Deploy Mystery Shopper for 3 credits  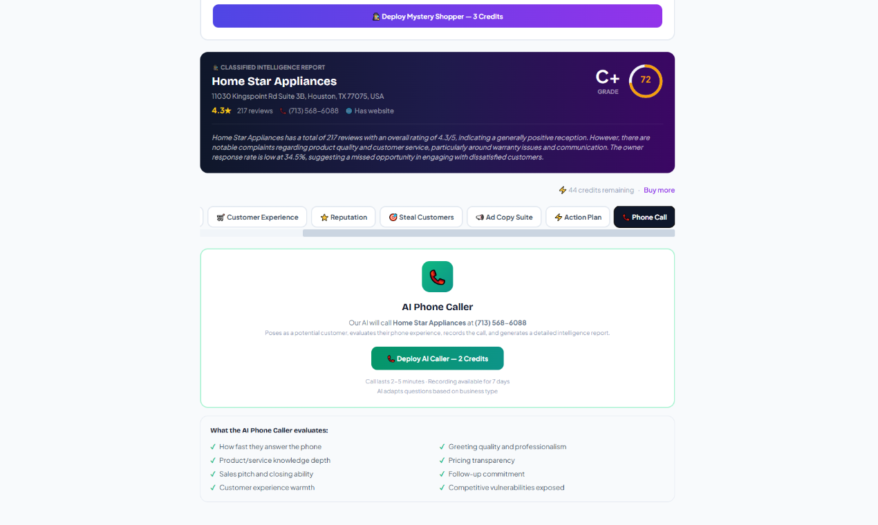438,16
